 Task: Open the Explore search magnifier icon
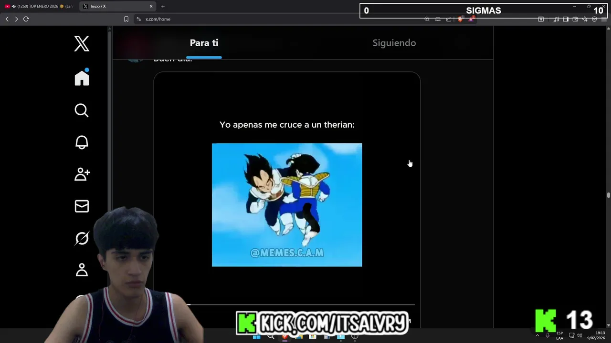[x=82, y=110]
